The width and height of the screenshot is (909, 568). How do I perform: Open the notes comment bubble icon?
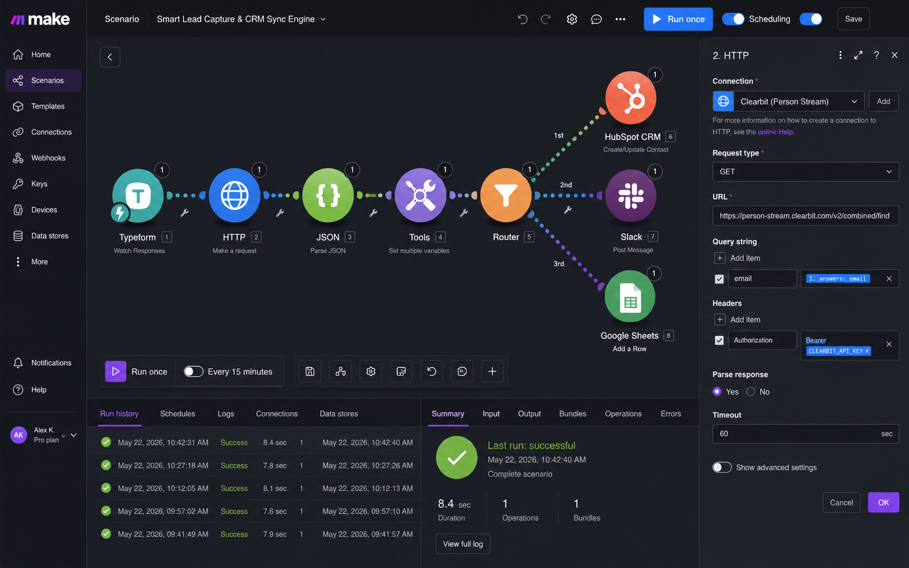(x=596, y=19)
